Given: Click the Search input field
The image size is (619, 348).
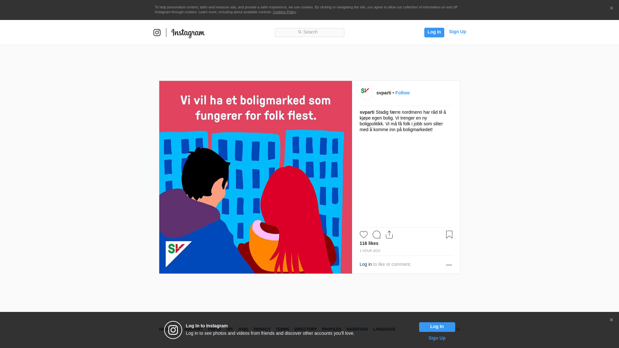Looking at the screenshot, I should click(x=309, y=32).
